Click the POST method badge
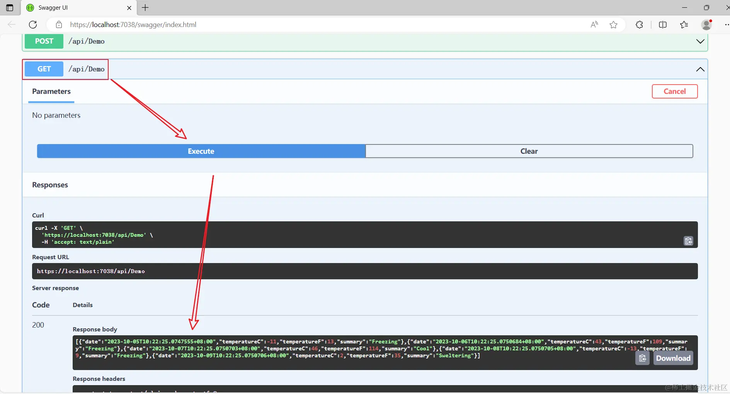 pyautogui.click(x=44, y=41)
